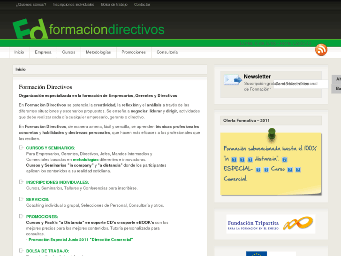Screen dimensions: 341x256
Task: Open Inscripciones individuales in the top bar
Action: point(73,4)
